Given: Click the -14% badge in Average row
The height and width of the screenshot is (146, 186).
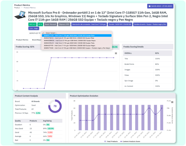Looking at the screenshot, I should [x=50, y=136].
